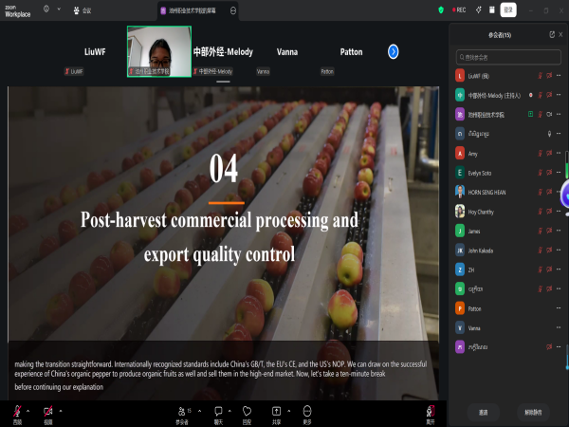Click the green encryption shield icon

[x=441, y=9]
